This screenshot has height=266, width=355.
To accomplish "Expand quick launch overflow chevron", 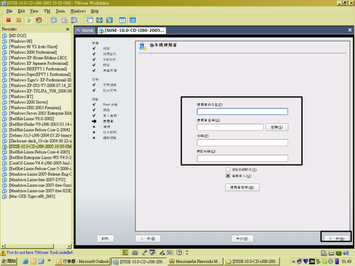I will (49, 261).
